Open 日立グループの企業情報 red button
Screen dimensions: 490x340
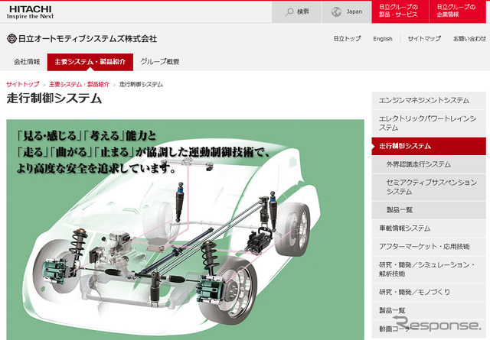[458, 12]
